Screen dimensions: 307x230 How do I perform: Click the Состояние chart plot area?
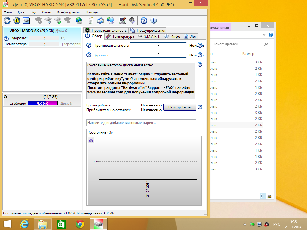pyautogui.click(x=148, y=161)
